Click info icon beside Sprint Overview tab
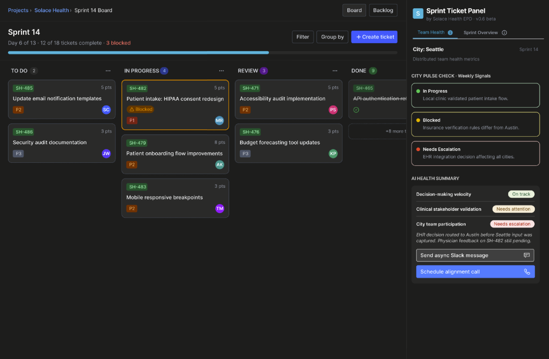The image size is (549, 359). point(504,32)
